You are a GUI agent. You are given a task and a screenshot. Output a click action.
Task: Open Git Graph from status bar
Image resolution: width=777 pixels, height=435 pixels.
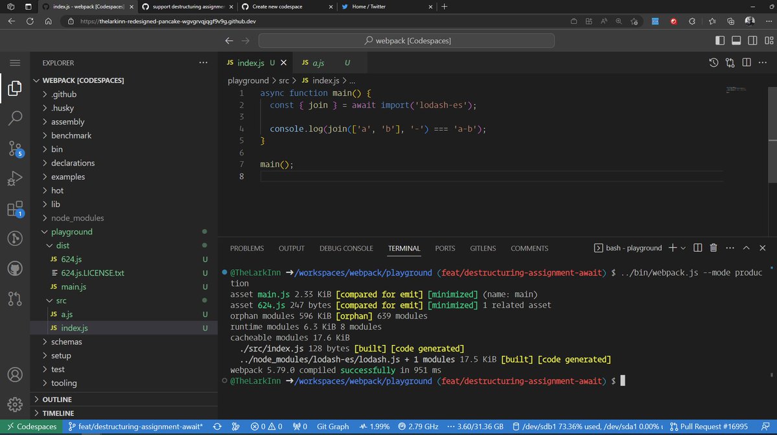[x=332, y=427]
